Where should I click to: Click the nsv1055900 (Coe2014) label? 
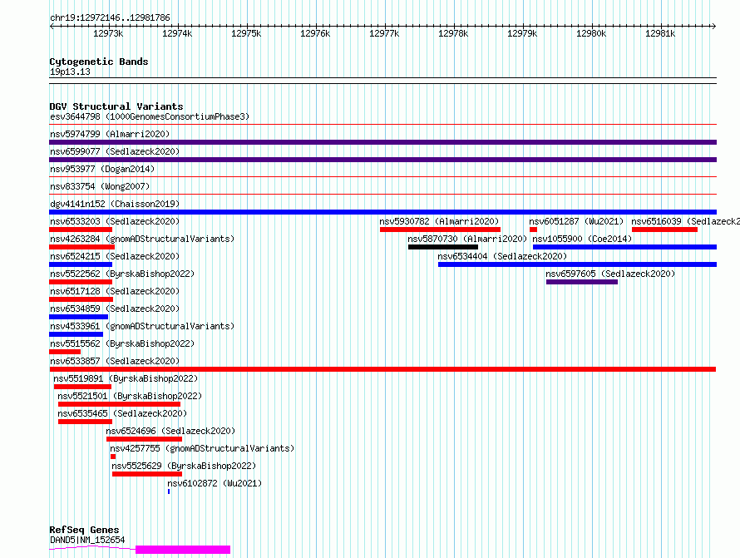coord(582,239)
